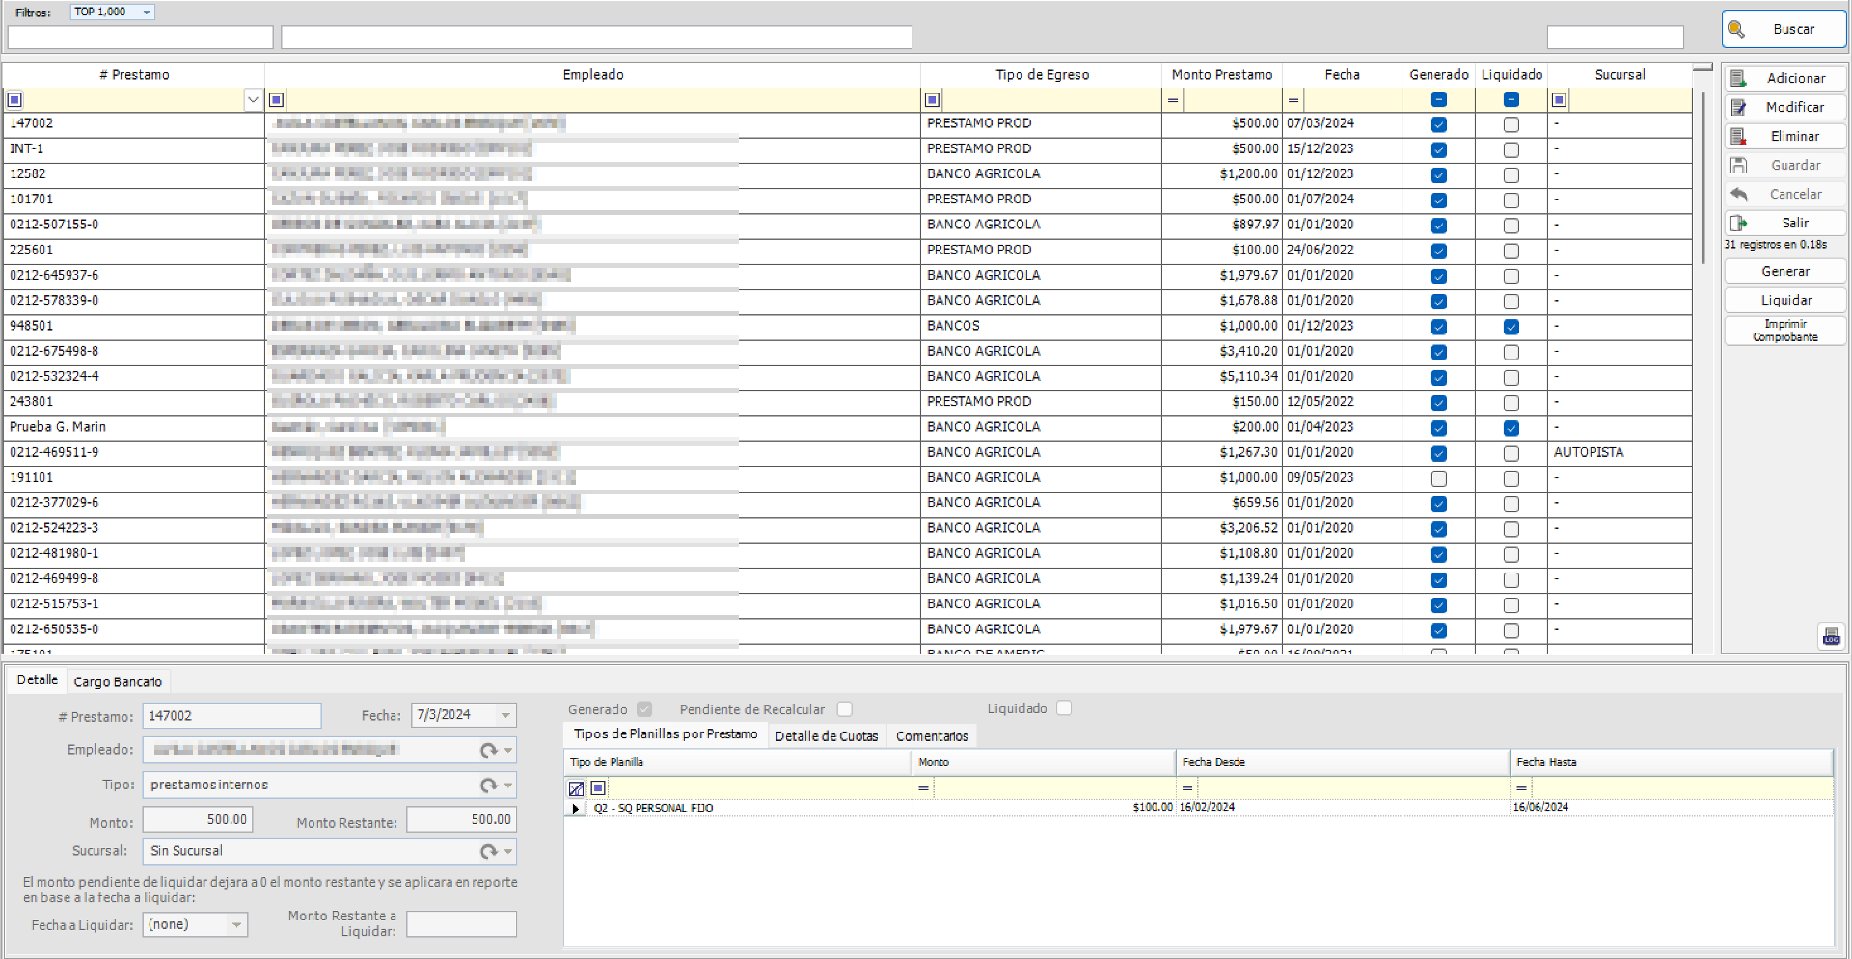Open the TOP 1,000 filters dropdown
This screenshot has width=1852, height=959.
tap(147, 12)
